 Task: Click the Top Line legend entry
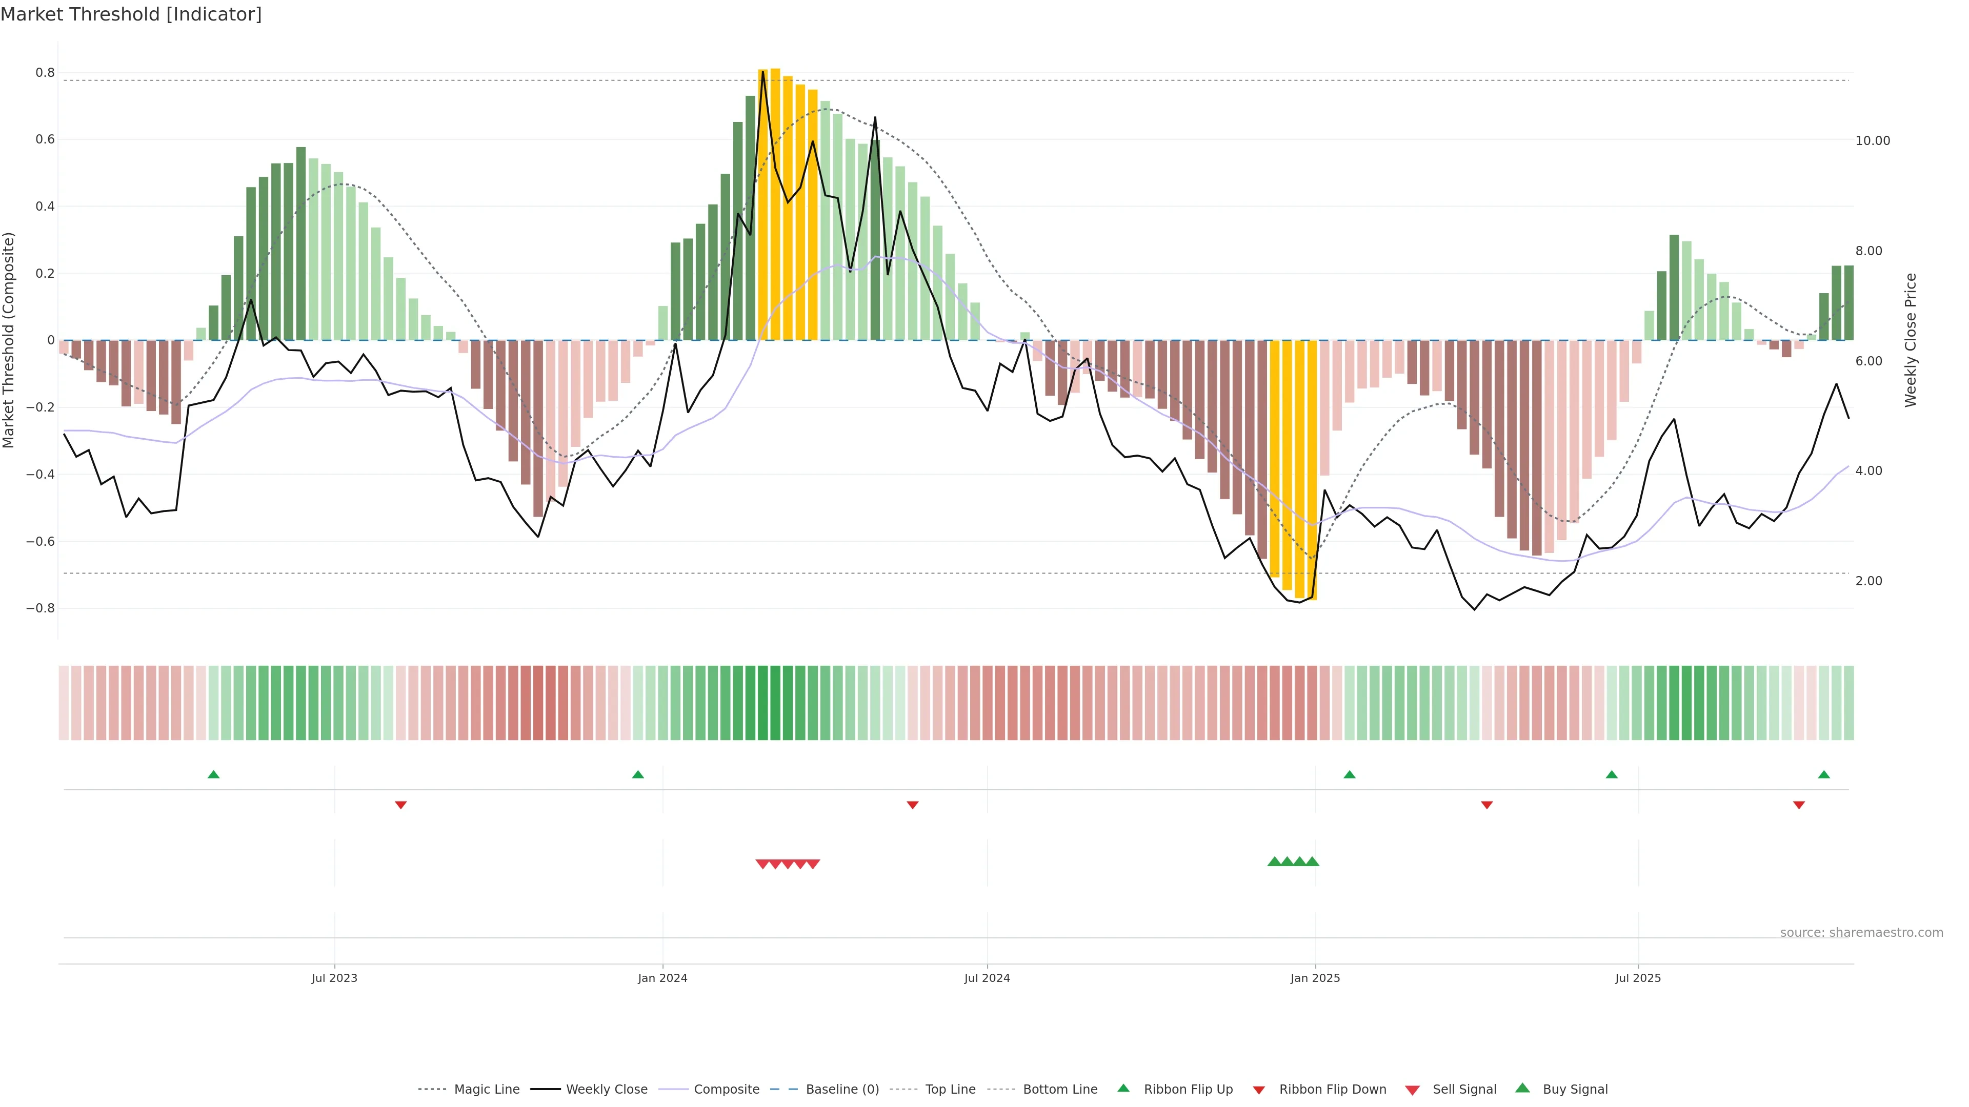point(950,1090)
